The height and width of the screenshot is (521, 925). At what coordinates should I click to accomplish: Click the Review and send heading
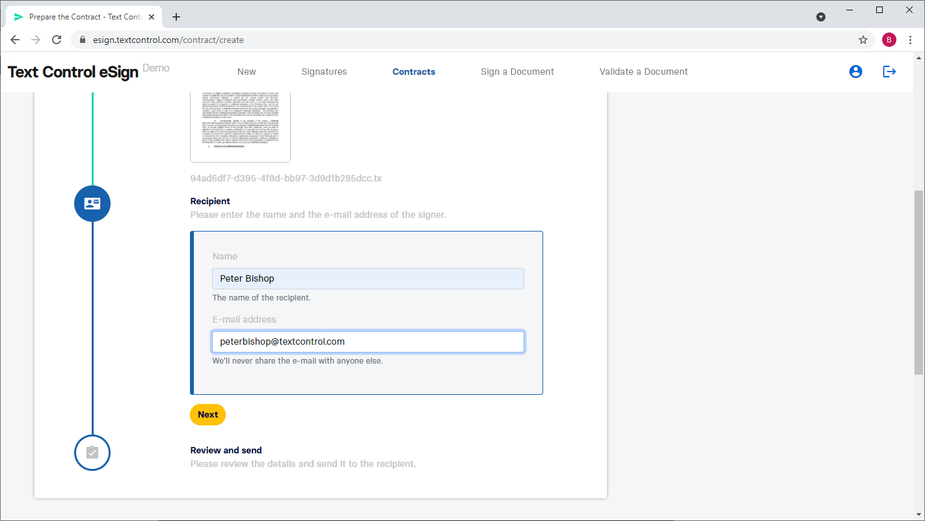(x=226, y=450)
